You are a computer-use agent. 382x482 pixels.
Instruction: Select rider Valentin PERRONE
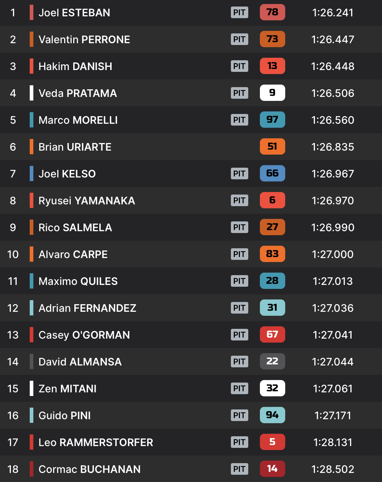[x=84, y=40]
